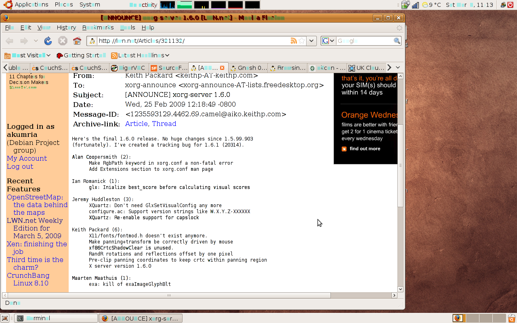Viewport: 517px width, 323px height.
Task: Open Third time is the charm link
Action: [35, 263]
